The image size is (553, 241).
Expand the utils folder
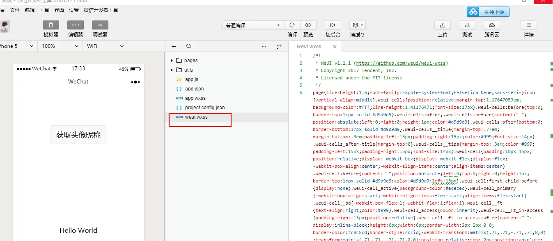coord(172,70)
